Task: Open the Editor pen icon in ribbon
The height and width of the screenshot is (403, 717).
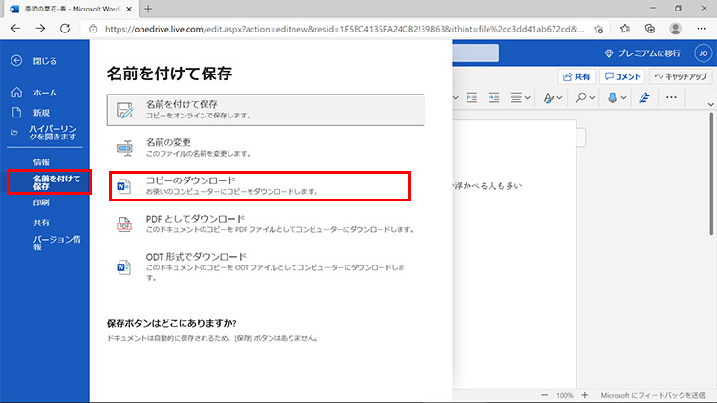Action: (x=643, y=98)
